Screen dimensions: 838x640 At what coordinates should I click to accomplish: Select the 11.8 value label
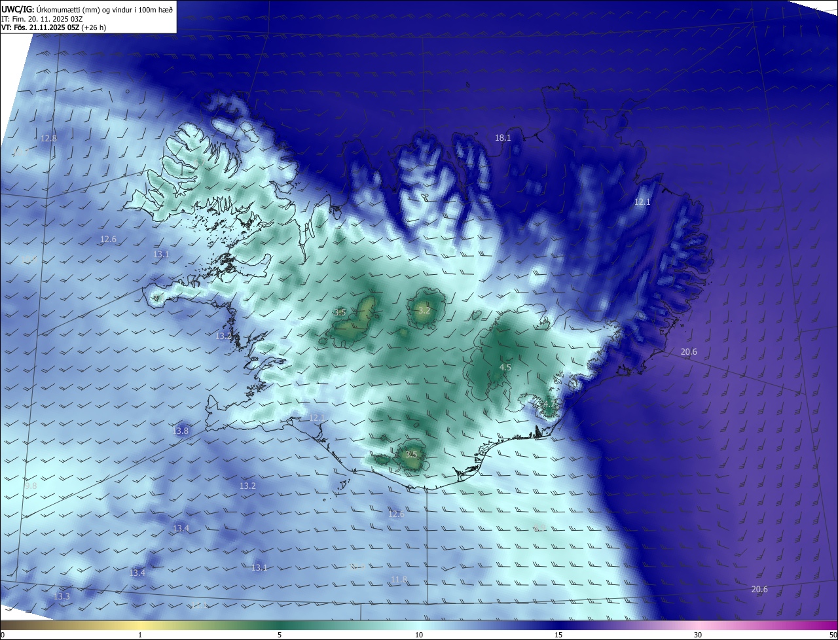(x=399, y=580)
